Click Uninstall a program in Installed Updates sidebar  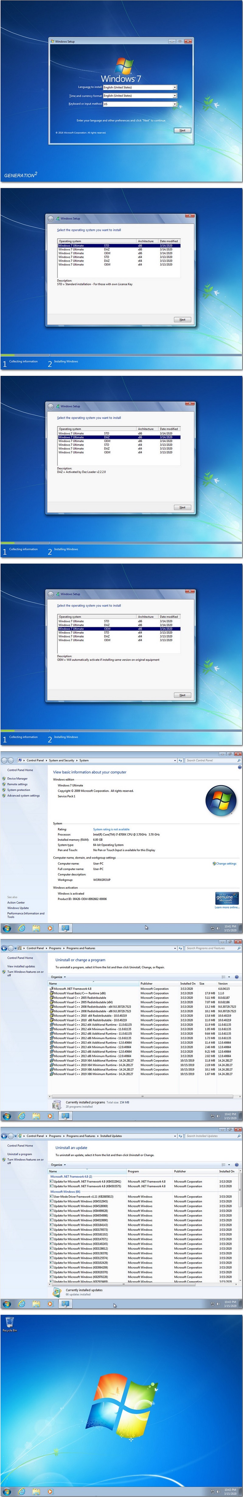pos(20,1153)
